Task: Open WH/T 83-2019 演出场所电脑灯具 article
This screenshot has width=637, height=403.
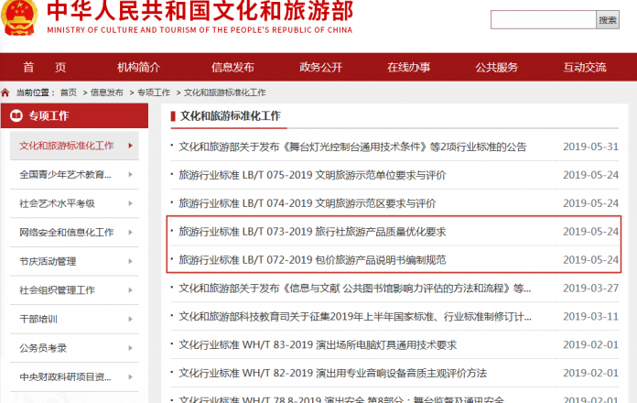Action: [x=317, y=345]
